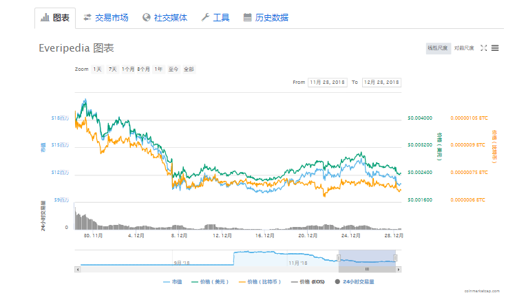This screenshot has height=304, width=517.
Task: Grab the navigator left range handle
Action: pos(339,257)
